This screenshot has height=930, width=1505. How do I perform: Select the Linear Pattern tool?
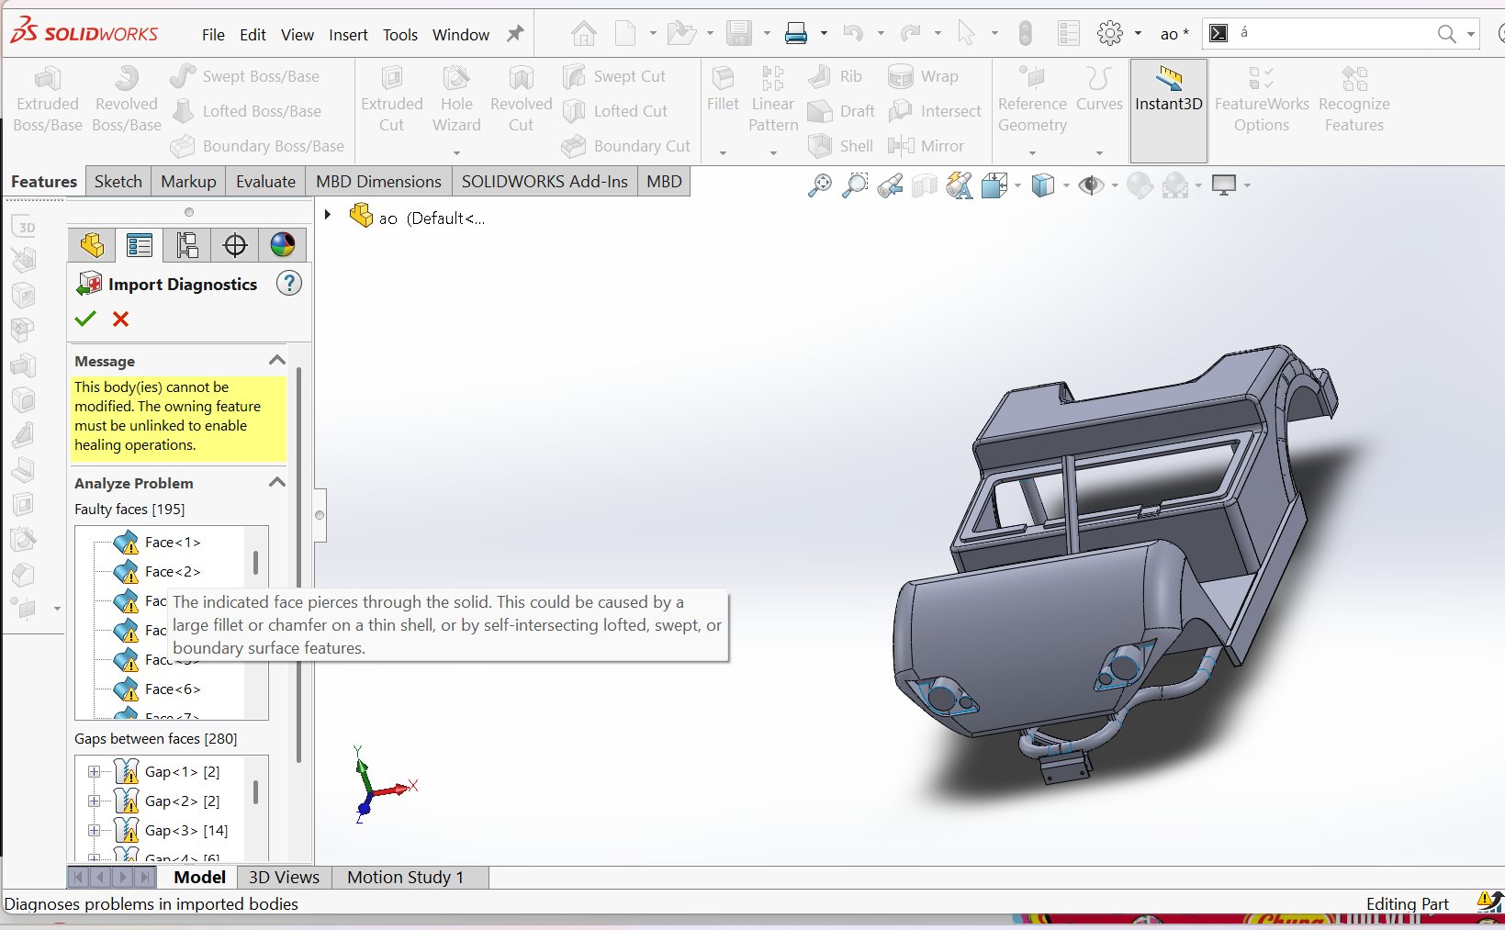click(x=773, y=99)
